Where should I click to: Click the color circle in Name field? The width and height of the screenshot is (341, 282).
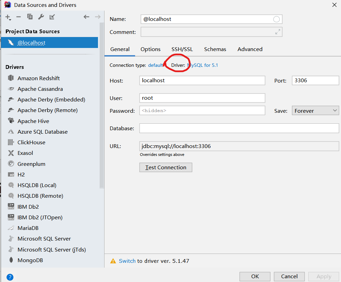coord(276,19)
